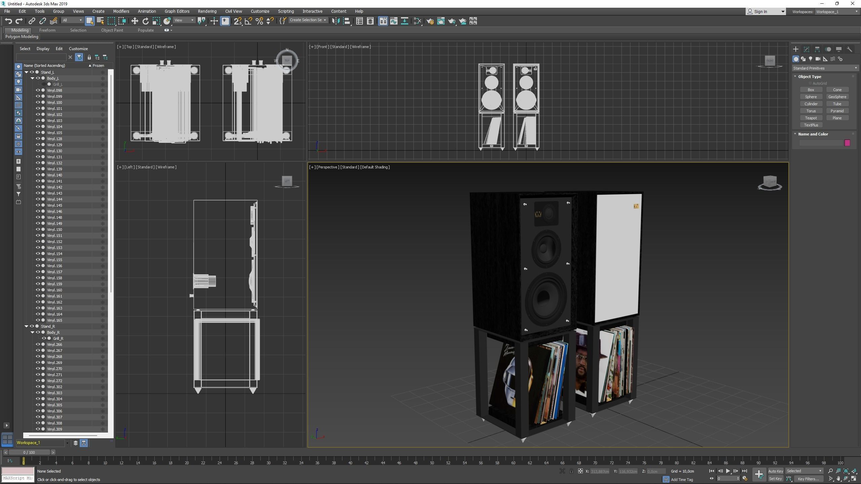
Task: Click the Play Animation button
Action: [728, 471]
